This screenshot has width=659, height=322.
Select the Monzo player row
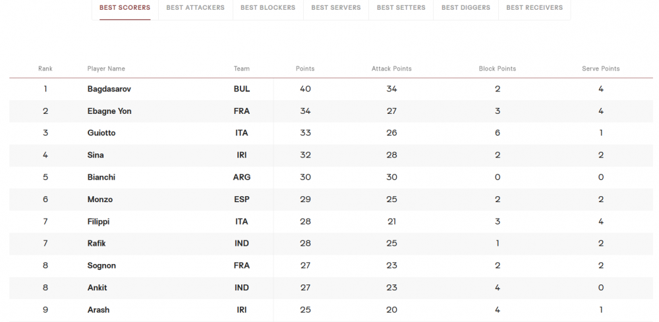331,200
